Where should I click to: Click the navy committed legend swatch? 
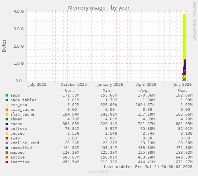click(x=7, y=148)
